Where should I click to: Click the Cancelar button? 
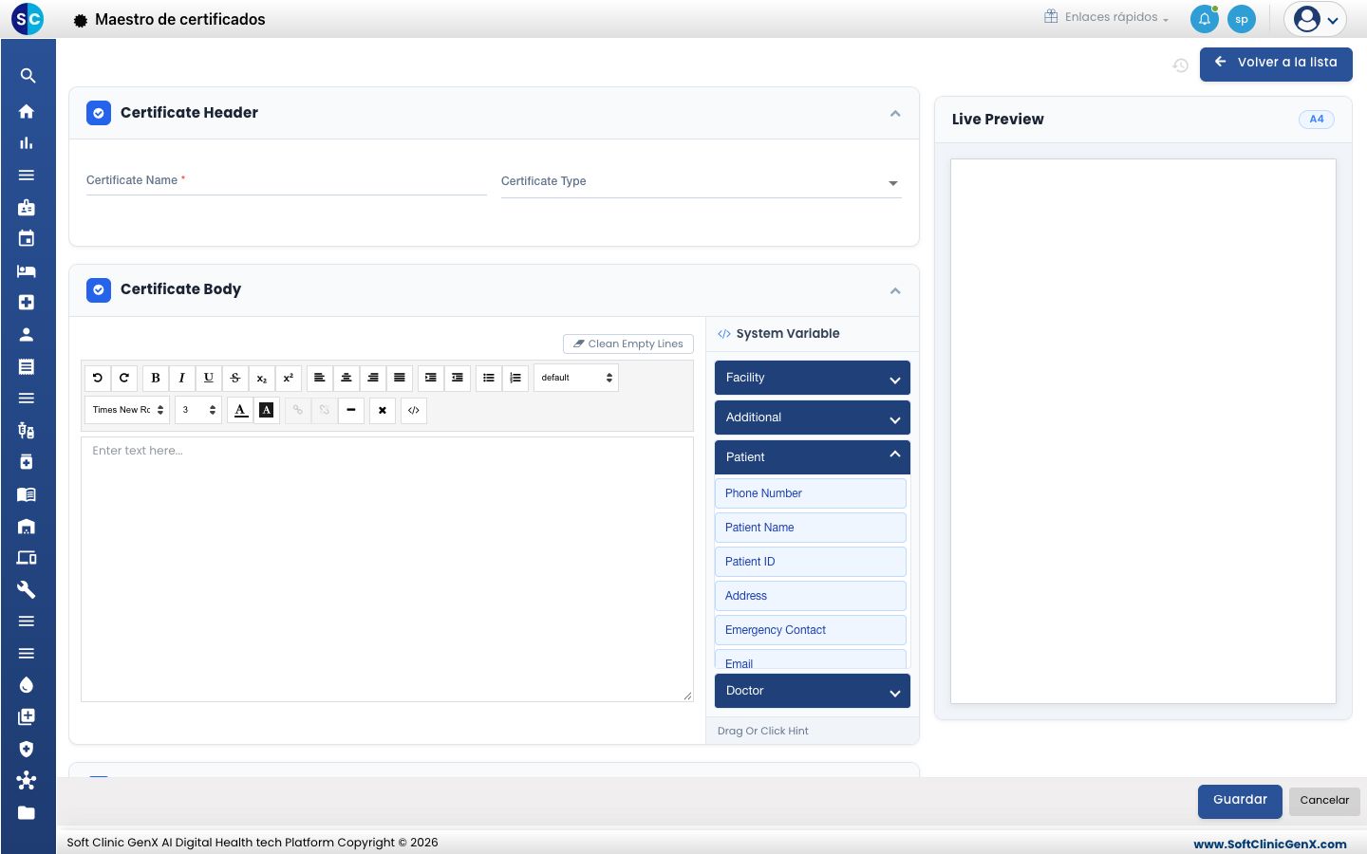1324,801
